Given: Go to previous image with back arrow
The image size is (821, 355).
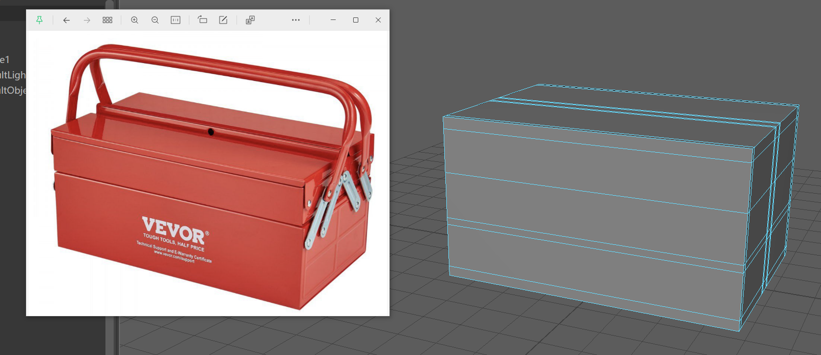Looking at the screenshot, I should (67, 20).
